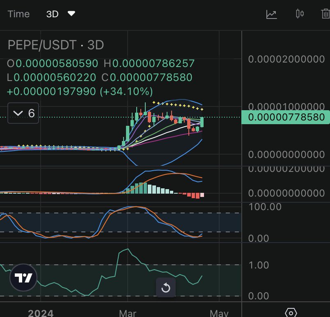Click the Time label
Screen dimensions: 330x317
pos(18,14)
